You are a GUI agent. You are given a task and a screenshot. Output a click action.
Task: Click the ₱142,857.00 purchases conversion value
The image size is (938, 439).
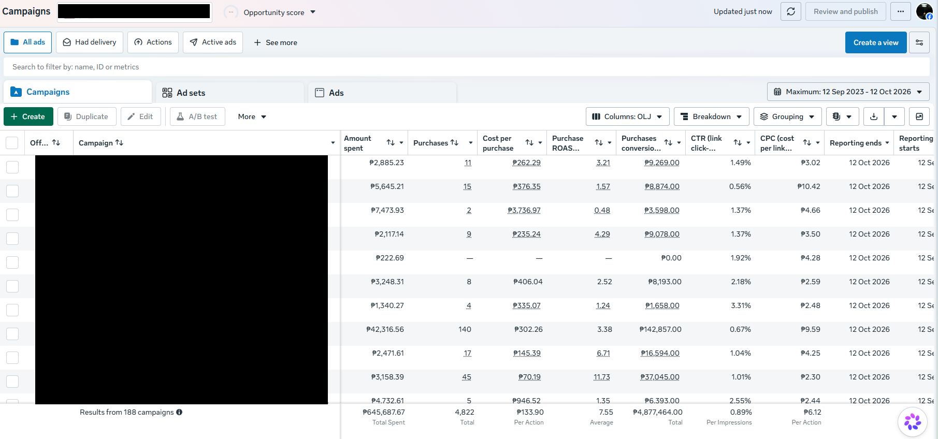[x=660, y=329]
